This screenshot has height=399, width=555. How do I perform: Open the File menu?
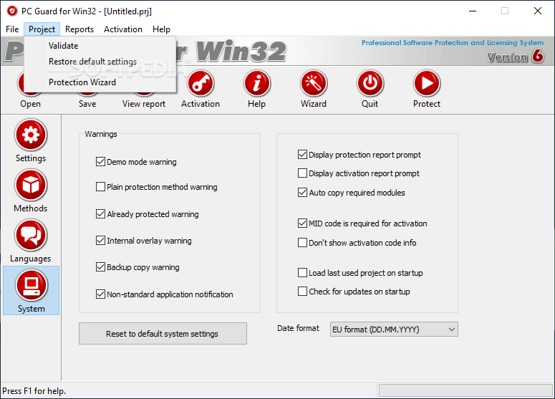(12, 29)
